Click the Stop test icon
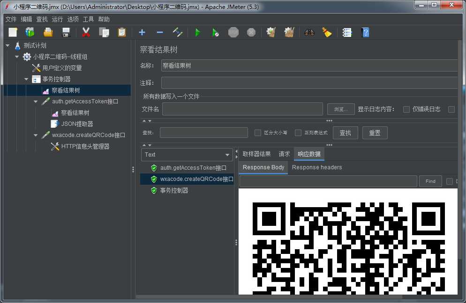Image resolution: width=466 pixels, height=303 pixels. tap(233, 32)
